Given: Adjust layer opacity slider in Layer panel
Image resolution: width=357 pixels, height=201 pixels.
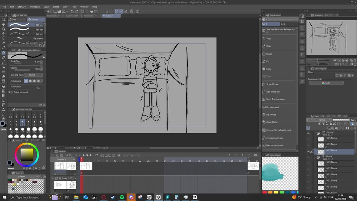Looking at the screenshot, I should [x=341, y=120].
